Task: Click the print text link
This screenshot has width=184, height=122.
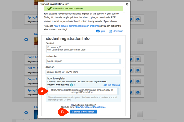Action: click(x=103, y=31)
